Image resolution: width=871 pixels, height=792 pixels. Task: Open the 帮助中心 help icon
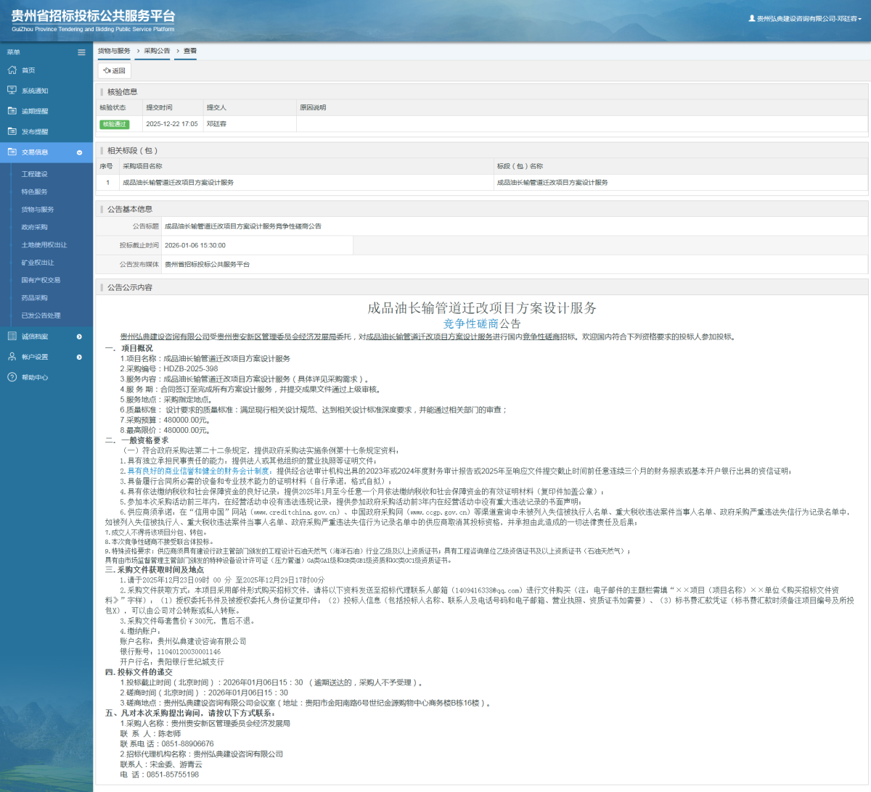point(11,376)
